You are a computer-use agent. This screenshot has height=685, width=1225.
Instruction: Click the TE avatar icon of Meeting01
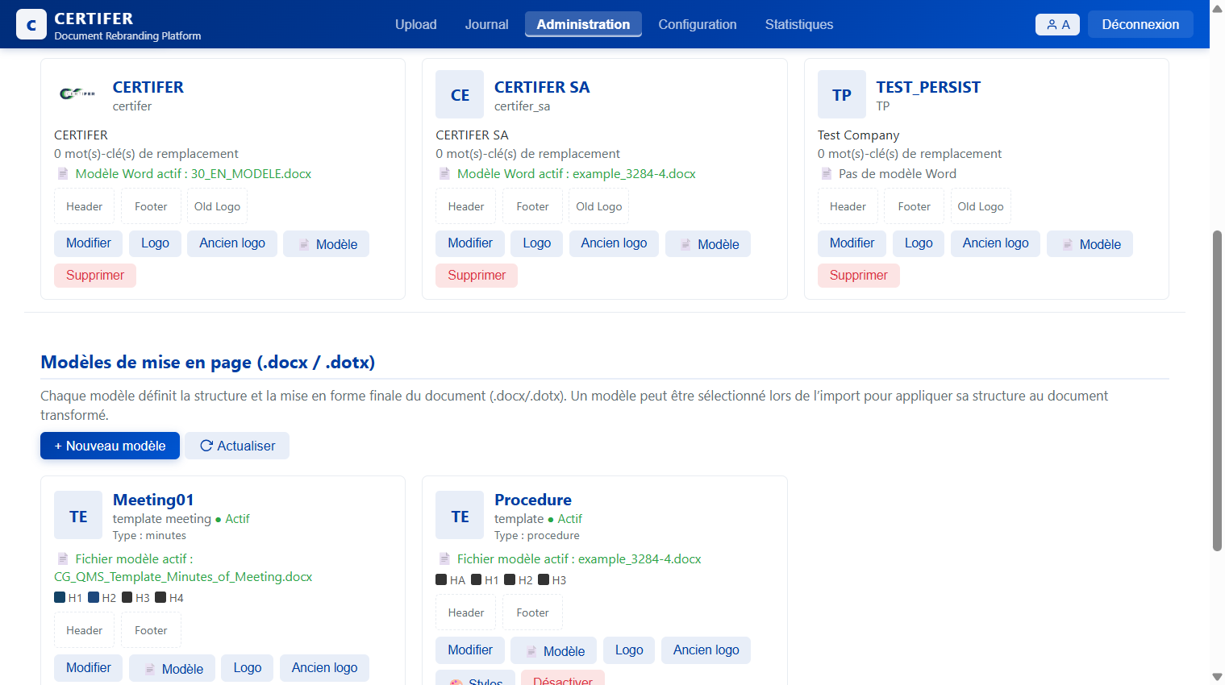pyautogui.click(x=78, y=516)
